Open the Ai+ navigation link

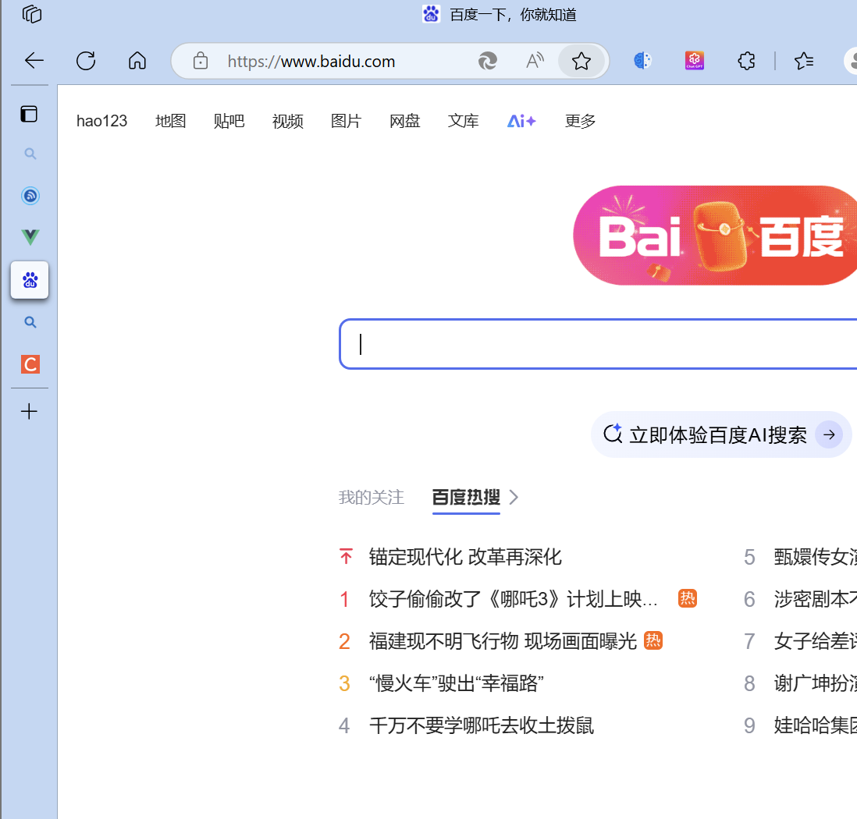(x=521, y=121)
